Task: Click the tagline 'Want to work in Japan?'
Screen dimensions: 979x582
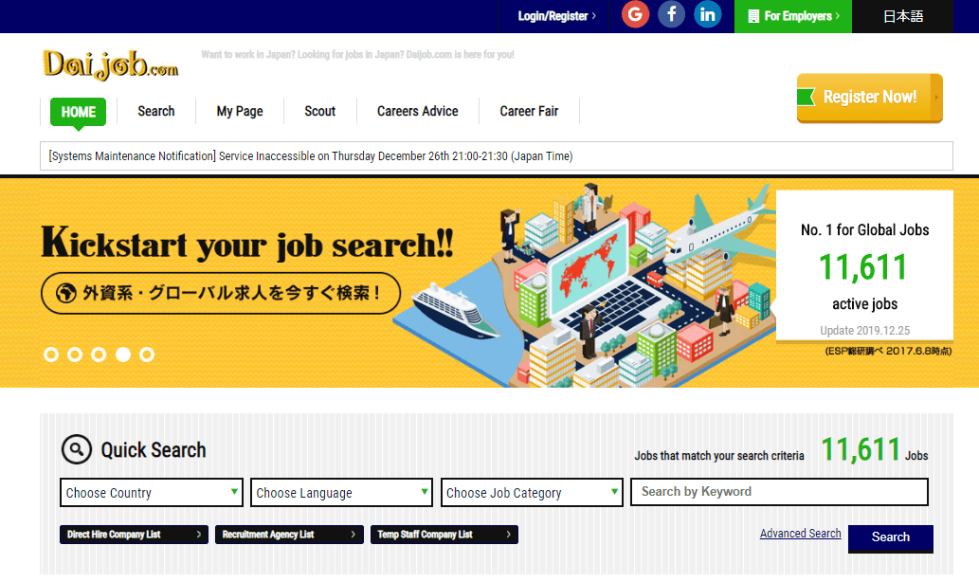Action: click(x=357, y=55)
